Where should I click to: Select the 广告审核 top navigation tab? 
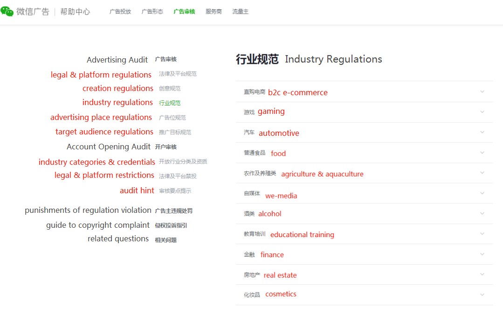pos(185,12)
